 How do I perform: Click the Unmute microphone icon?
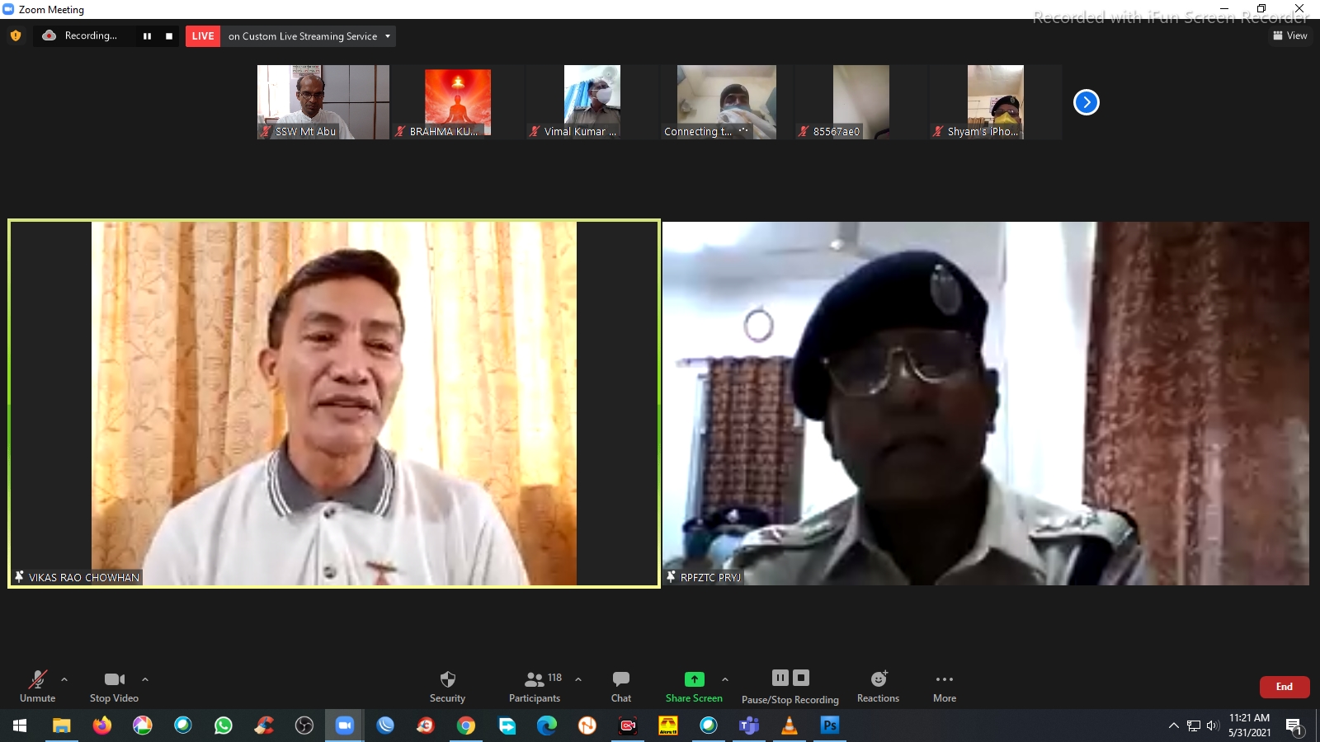tap(38, 680)
